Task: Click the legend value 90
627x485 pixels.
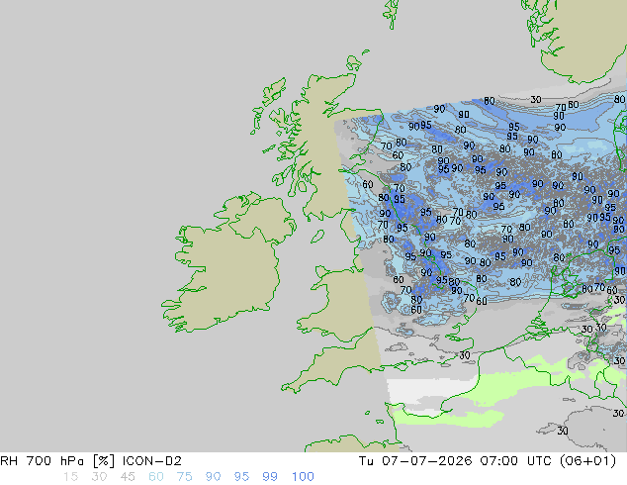Action: pyautogui.click(x=213, y=477)
